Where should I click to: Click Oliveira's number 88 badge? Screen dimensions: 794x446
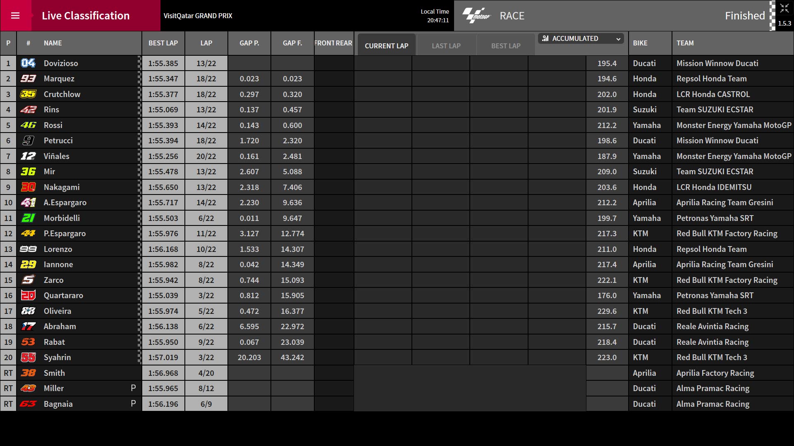pos(28,311)
